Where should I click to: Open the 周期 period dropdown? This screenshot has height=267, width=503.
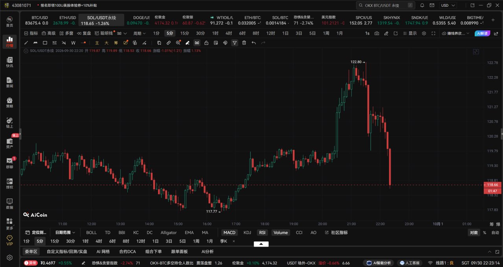point(140,33)
